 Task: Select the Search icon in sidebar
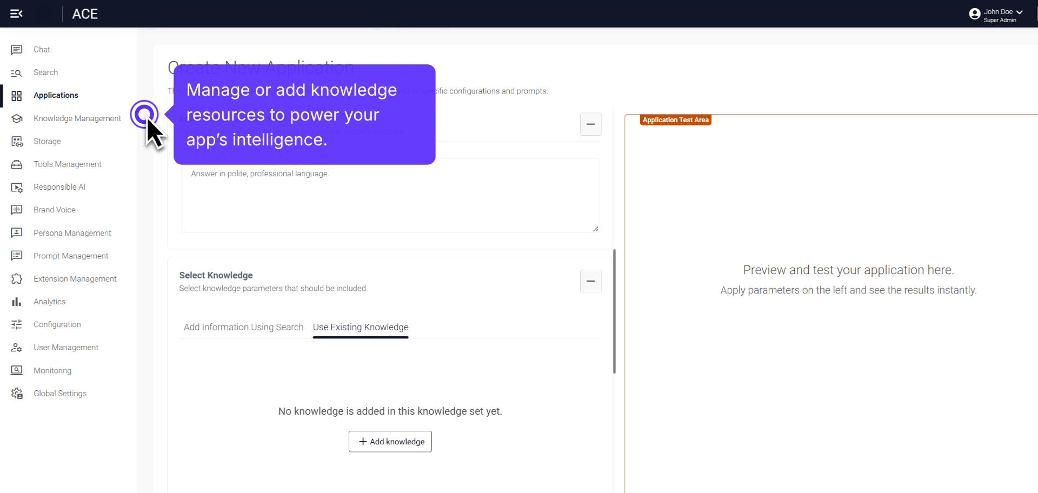(x=17, y=72)
